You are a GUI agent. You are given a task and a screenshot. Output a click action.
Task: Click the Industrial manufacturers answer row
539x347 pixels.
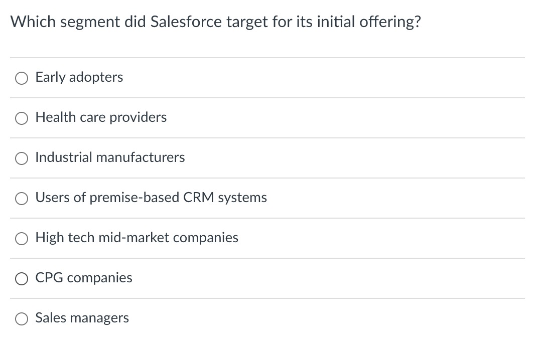(x=110, y=157)
